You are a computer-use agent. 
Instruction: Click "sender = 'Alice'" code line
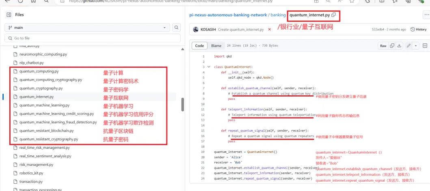coord(228,157)
